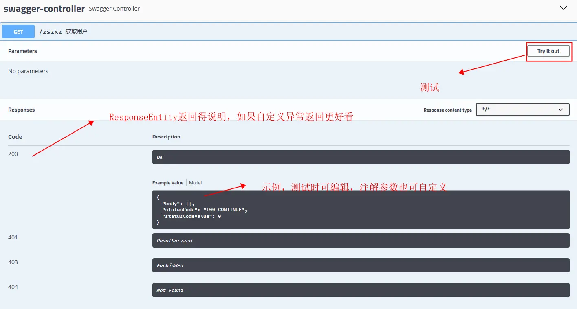Click the statusCodeValue line in example JSON
577x309 pixels.
click(x=192, y=216)
